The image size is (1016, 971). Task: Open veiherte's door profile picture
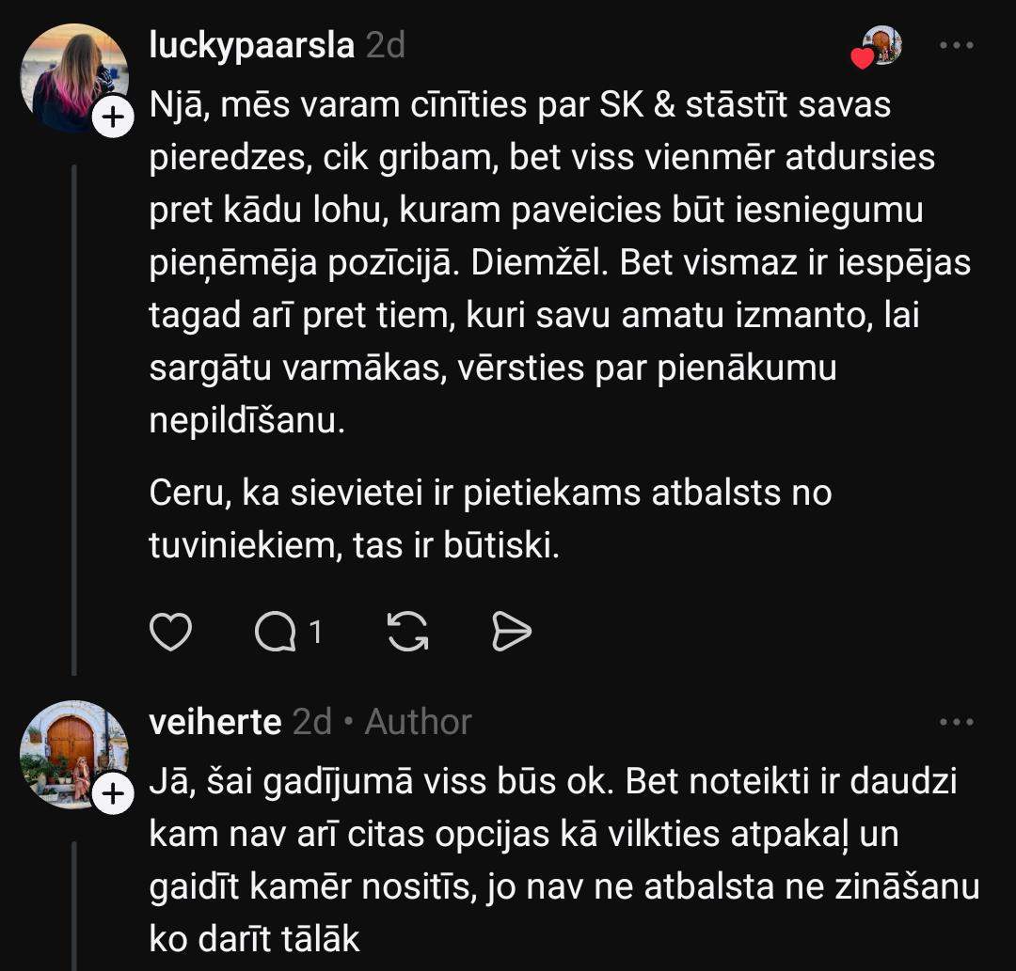tap(71, 752)
